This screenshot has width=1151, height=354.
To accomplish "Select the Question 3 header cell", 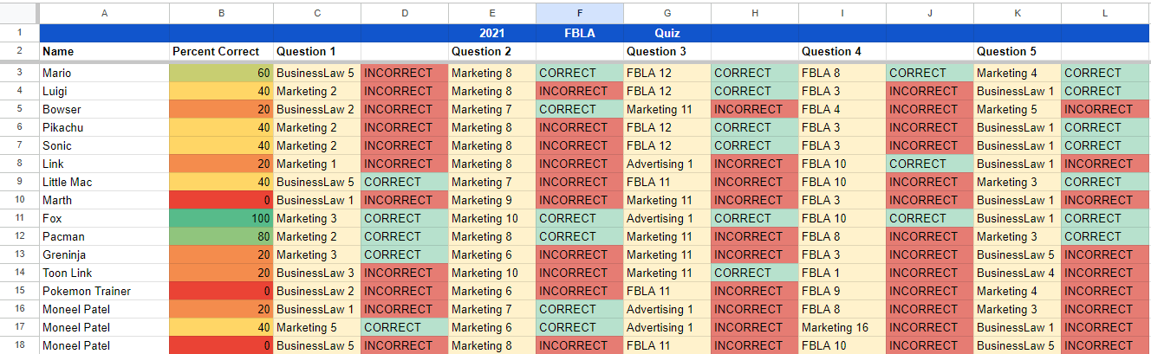I will [x=667, y=51].
